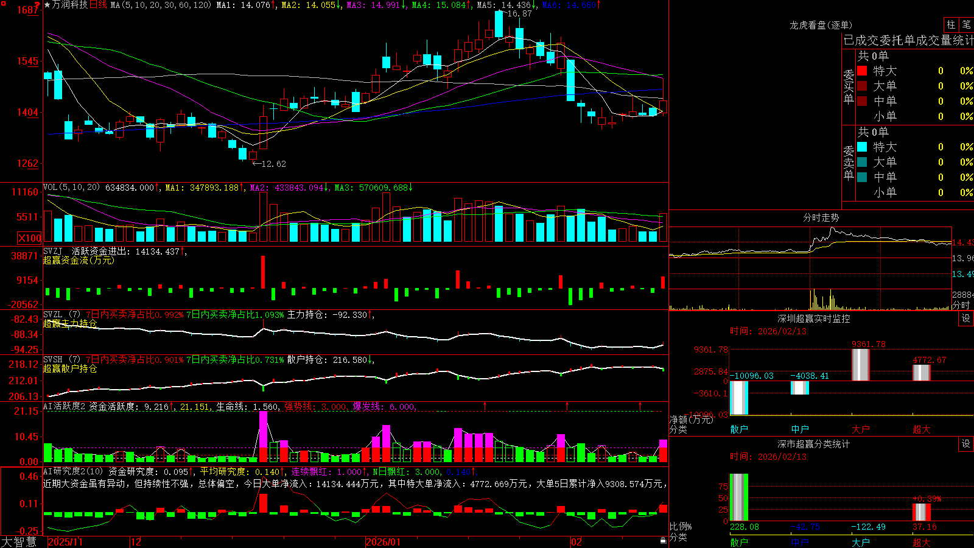This screenshot has width=974, height=548.
Task: Click the 大户 bar labeled 9361.78
Action: pos(861,365)
